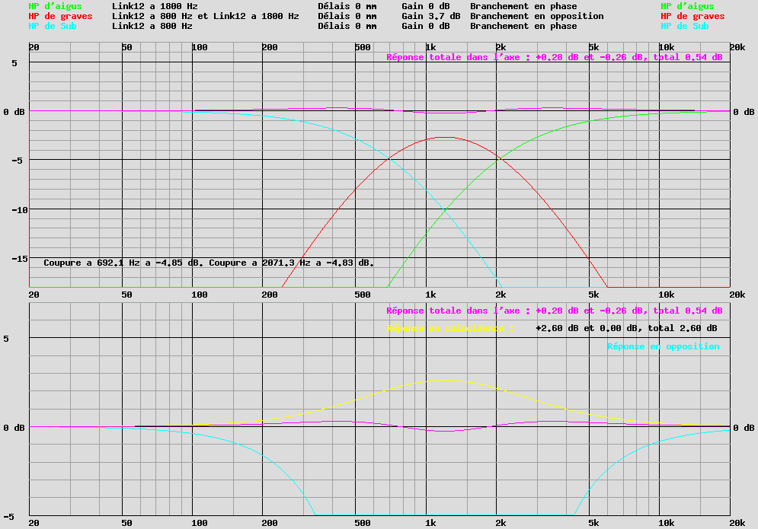
Task: Click "Branchement en phase" in the HP d'aigus row
Action: click(x=523, y=6)
